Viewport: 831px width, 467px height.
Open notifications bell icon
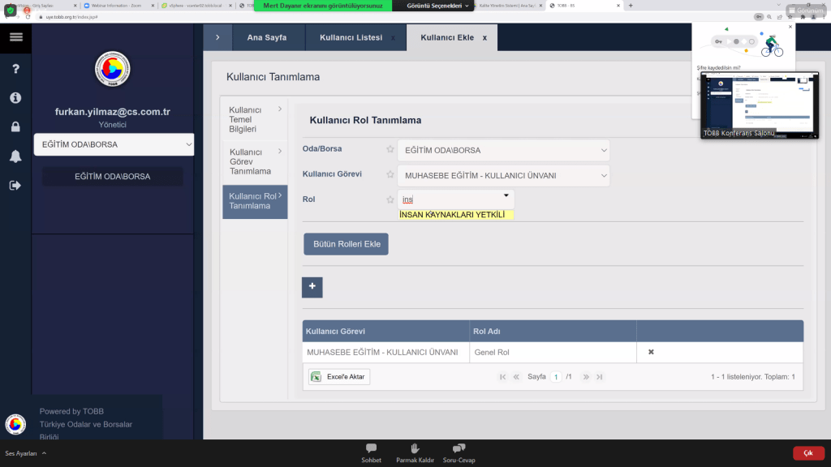(x=15, y=156)
